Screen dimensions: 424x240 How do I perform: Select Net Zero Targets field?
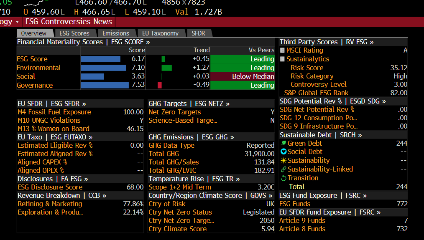click(x=212, y=112)
